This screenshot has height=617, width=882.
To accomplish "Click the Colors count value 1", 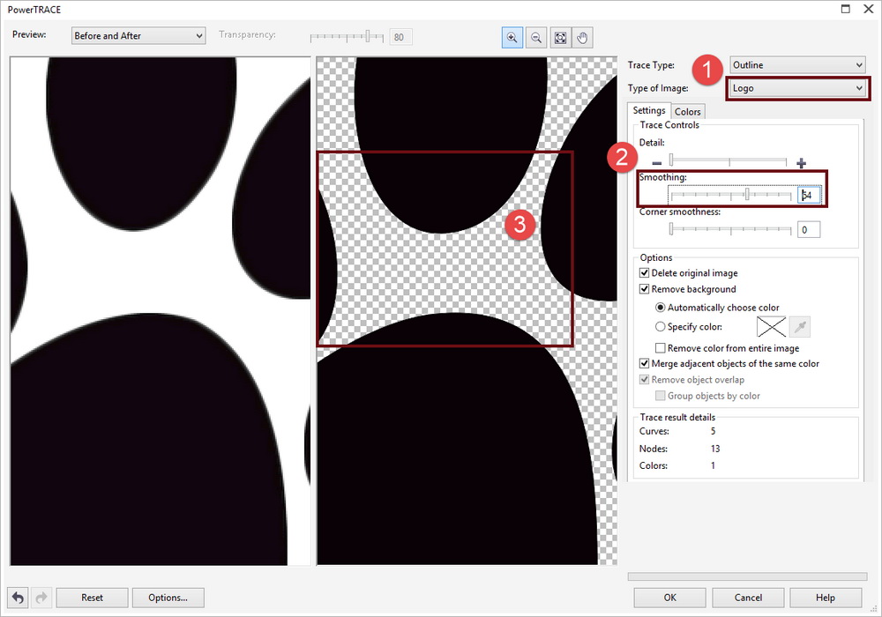I will tap(713, 465).
